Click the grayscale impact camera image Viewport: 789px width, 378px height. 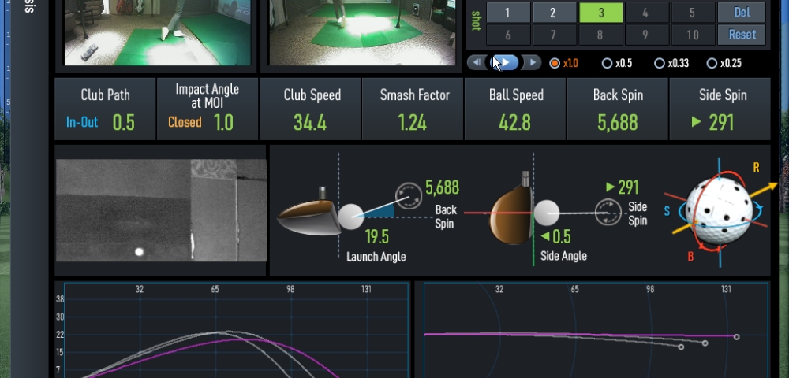coord(162,210)
